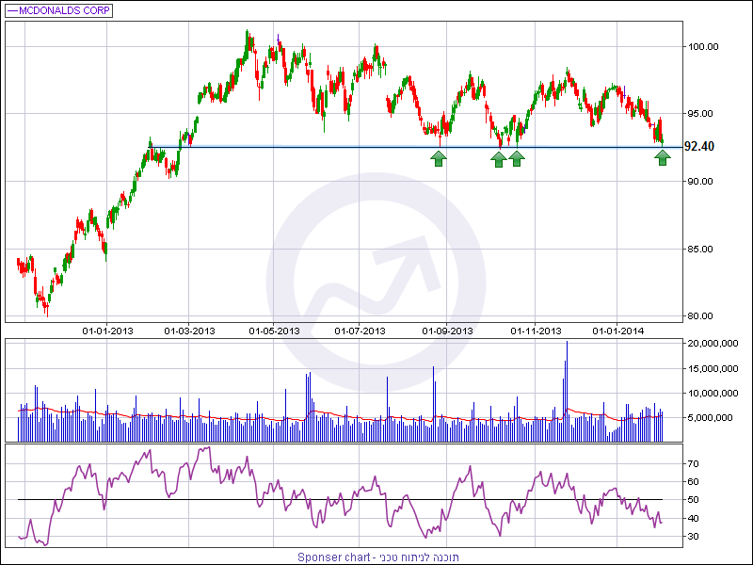Click the 30 level on the oscillator axis
The height and width of the screenshot is (565, 753).
tap(692, 536)
